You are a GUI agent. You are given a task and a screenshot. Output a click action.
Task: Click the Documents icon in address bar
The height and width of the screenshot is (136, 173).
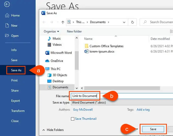click(69, 22)
